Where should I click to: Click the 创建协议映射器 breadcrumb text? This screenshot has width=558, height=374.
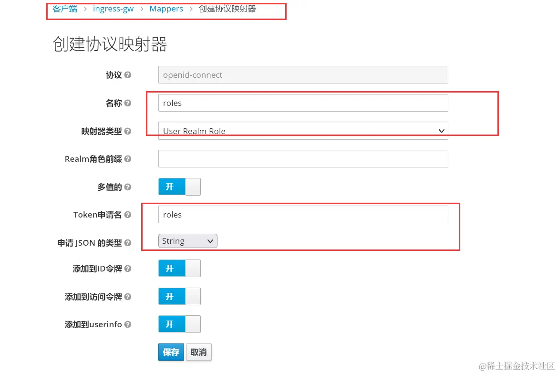click(x=227, y=9)
